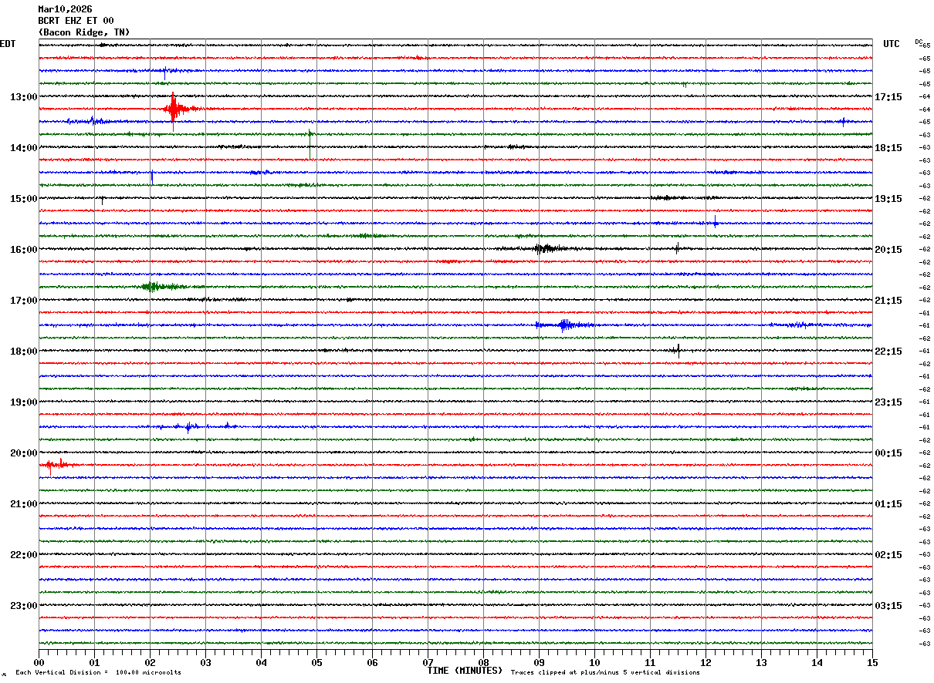Click the 00:15 UTC time label
Viewport: 934px width, 683px height.
point(888,453)
